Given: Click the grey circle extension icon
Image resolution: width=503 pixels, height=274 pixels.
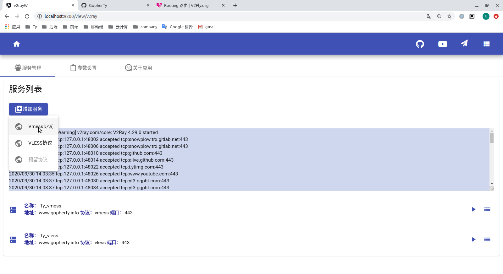Looking at the screenshot, I should (x=462, y=16).
